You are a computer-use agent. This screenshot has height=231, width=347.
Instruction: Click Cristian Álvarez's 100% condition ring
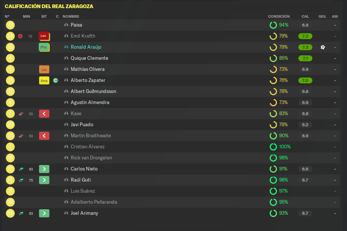(273, 147)
